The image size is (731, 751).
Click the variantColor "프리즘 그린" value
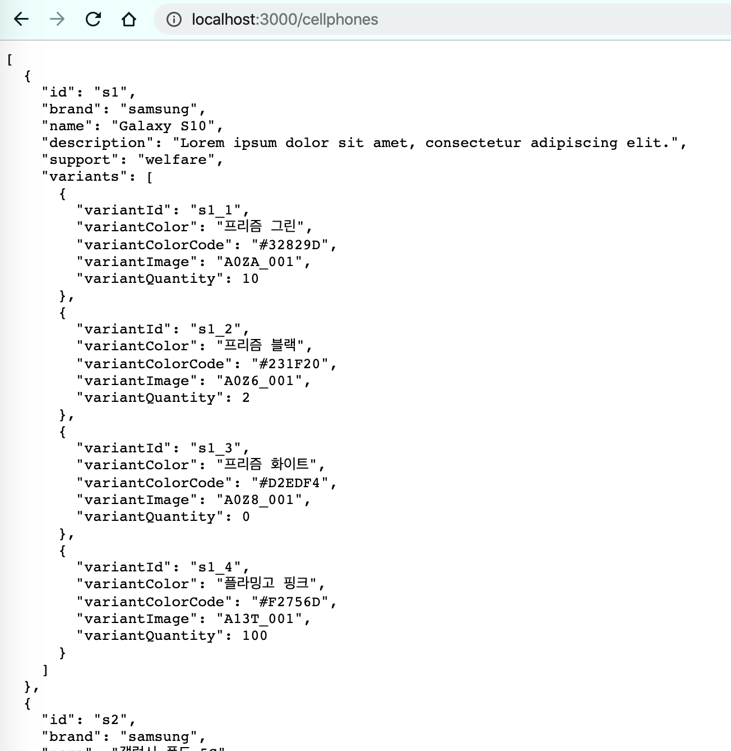pyautogui.click(x=260, y=227)
